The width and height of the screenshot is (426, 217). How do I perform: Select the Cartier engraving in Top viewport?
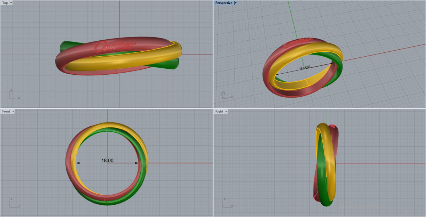coord(115,46)
